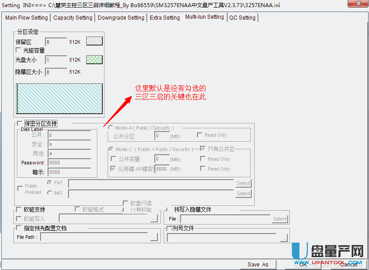369x270 pixels.
Task: Click the 保留区 size input field
Action: click(x=56, y=42)
